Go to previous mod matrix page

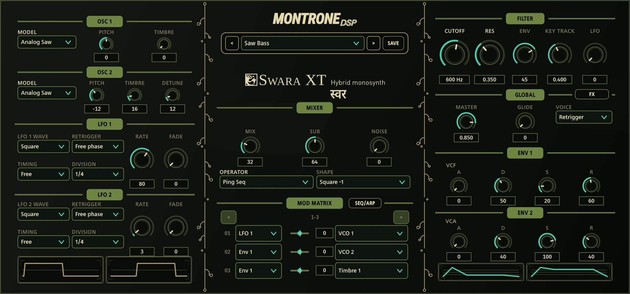coord(229,217)
